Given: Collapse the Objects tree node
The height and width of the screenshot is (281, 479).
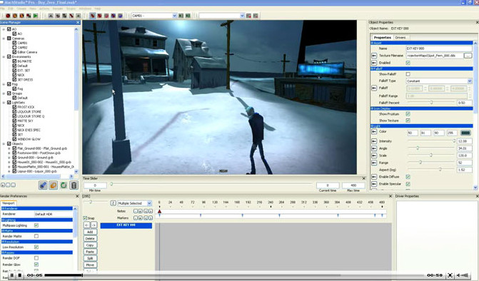Looking at the screenshot, I should click(x=4, y=143).
